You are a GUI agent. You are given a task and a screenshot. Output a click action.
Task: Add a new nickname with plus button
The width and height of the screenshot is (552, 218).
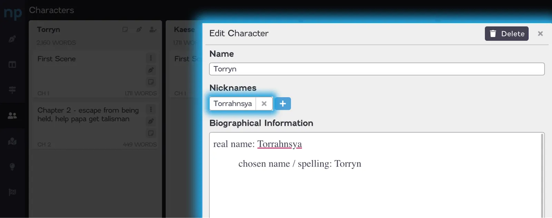point(283,103)
